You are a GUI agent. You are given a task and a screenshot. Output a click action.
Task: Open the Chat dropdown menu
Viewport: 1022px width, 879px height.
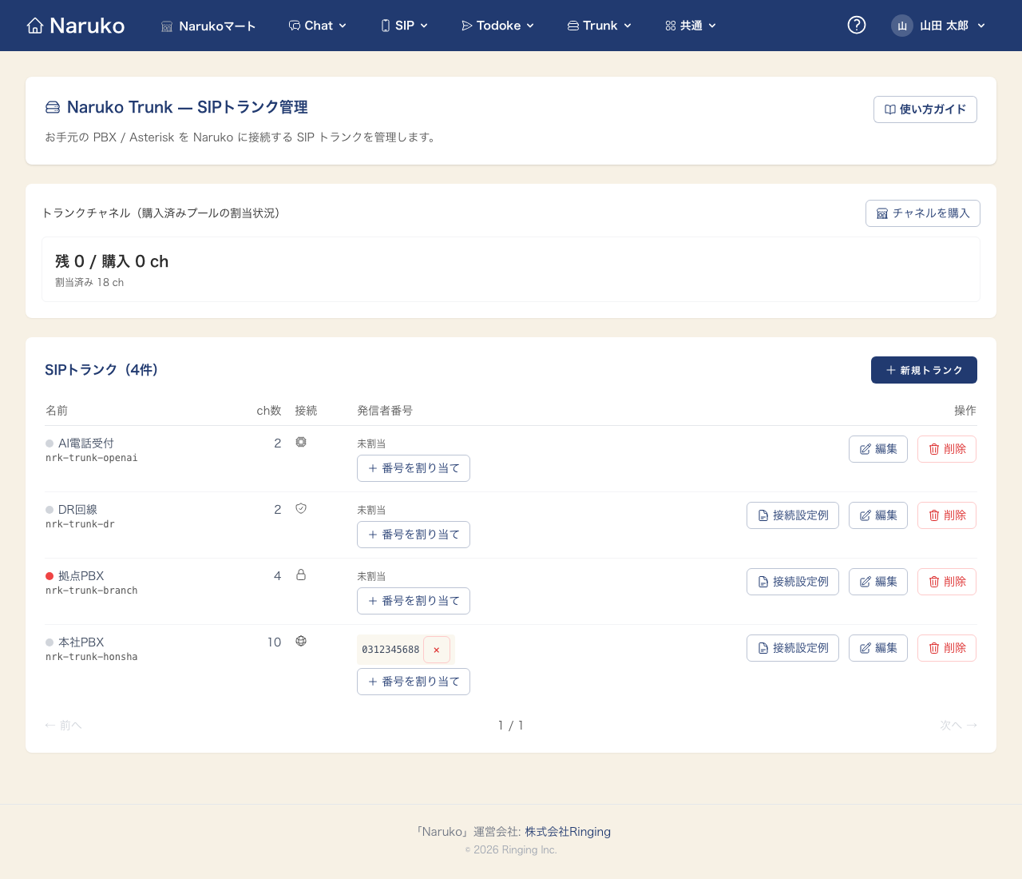(x=318, y=26)
